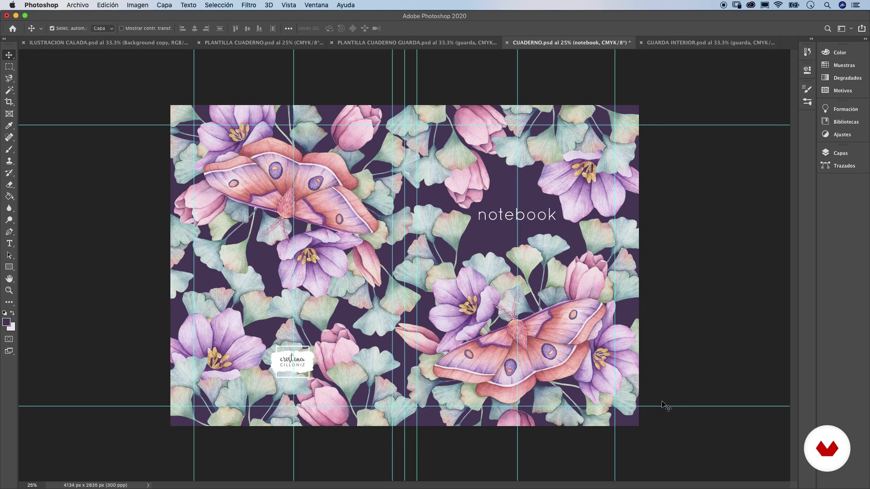Select the Dodge tool
Screen dimensions: 870x489
coord(9,220)
